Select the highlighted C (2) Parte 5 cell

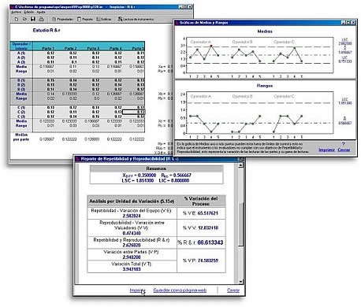tap(133, 112)
